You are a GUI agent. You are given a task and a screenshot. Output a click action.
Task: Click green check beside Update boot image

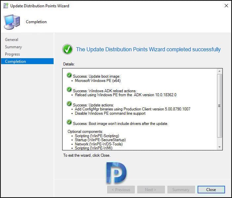[x=69, y=75]
